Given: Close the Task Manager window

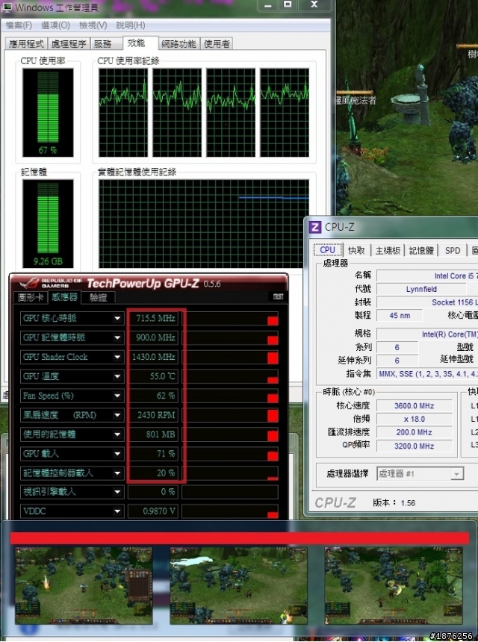Looking at the screenshot, I should (x=314, y=5).
